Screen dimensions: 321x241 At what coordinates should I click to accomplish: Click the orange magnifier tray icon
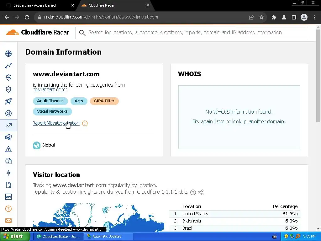[298, 237]
